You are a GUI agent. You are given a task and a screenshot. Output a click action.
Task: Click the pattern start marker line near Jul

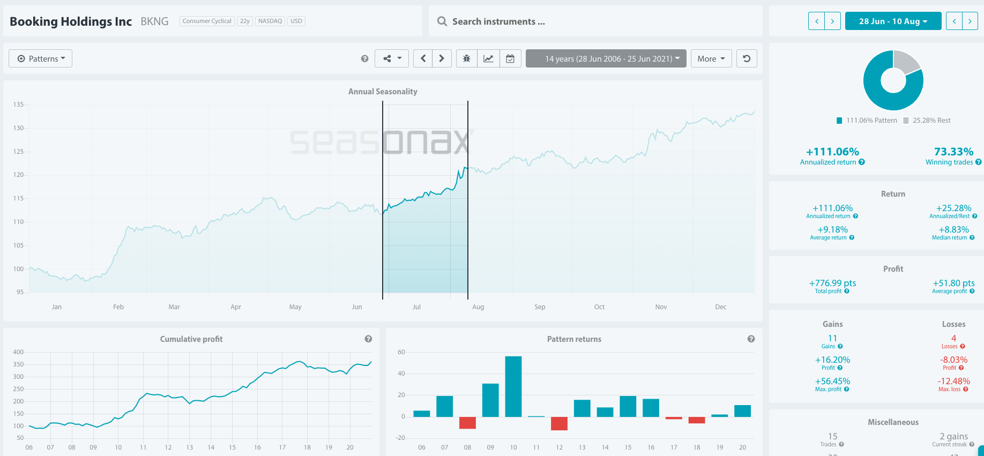click(x=383, y=199)
